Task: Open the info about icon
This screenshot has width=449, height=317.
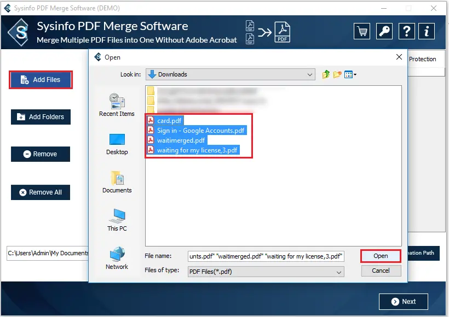Action: point(427,31)
